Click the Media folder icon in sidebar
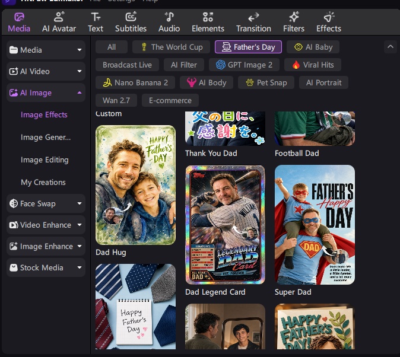Image resolution: width=400 pixels, height=357 pixels. 13,50
